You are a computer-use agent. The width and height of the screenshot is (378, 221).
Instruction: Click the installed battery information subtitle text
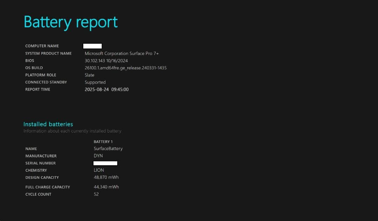(x=72, y=131)
